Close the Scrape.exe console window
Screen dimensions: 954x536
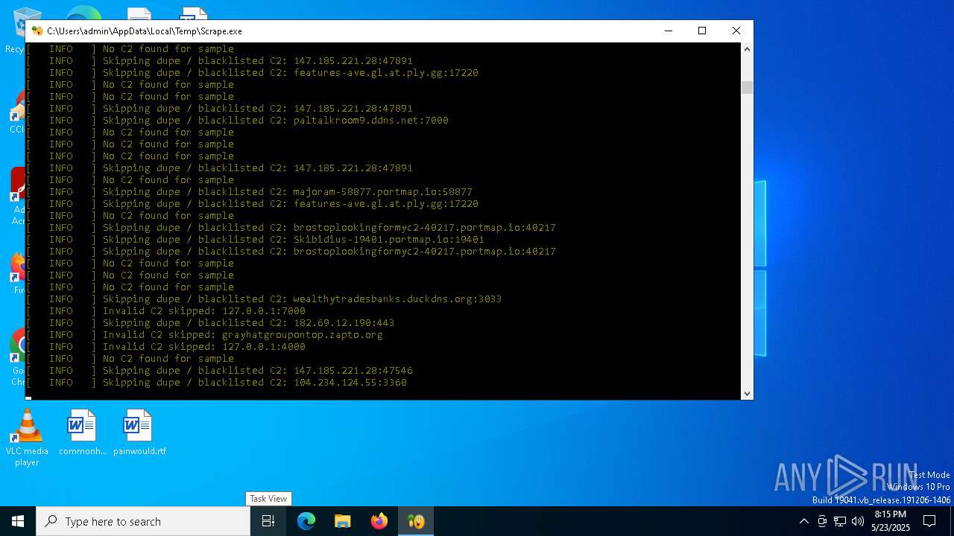coord(736,31)
